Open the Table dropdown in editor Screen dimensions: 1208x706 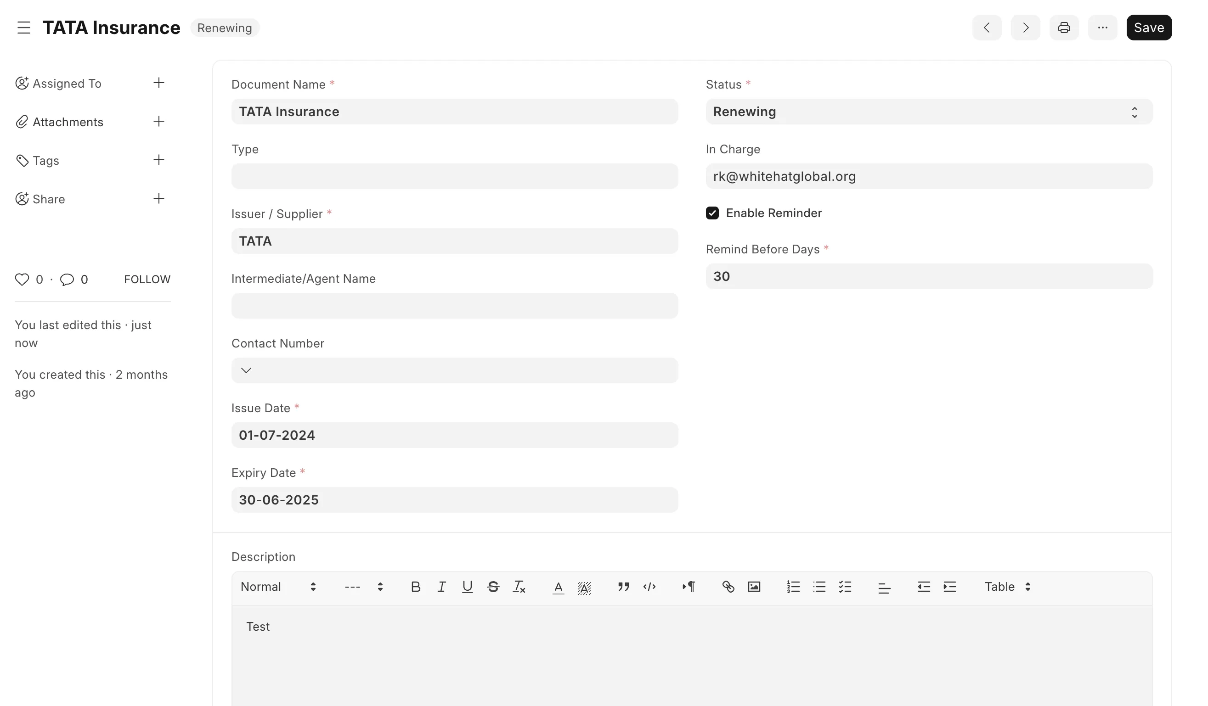click(x=1008, y=587)
